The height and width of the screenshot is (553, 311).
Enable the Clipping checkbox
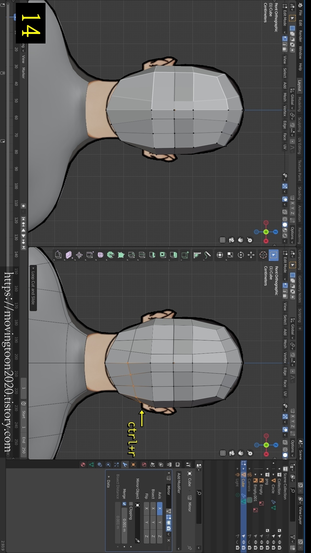tap(131, 504)
